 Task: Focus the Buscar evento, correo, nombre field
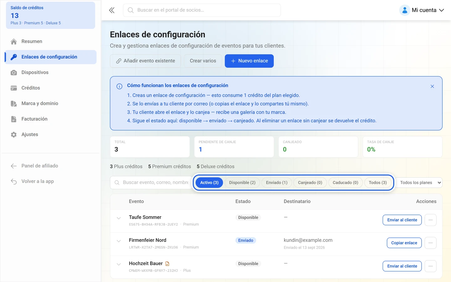[151, 183]
